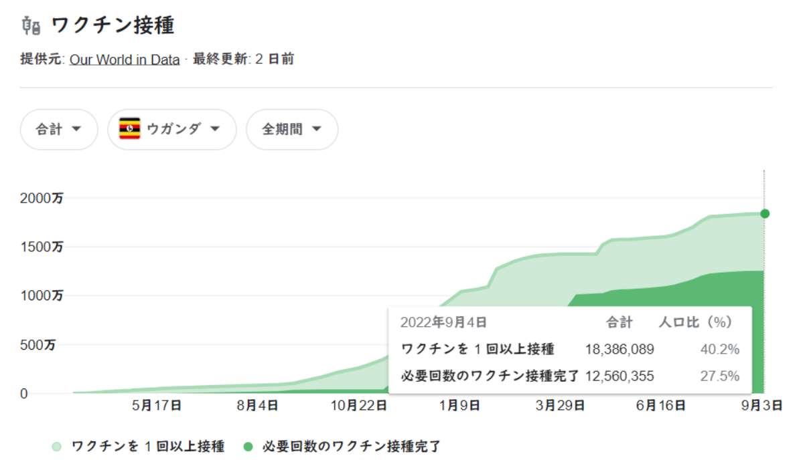Open the Our World in Data link
The image size is (803, 468).
coord(125,60)
